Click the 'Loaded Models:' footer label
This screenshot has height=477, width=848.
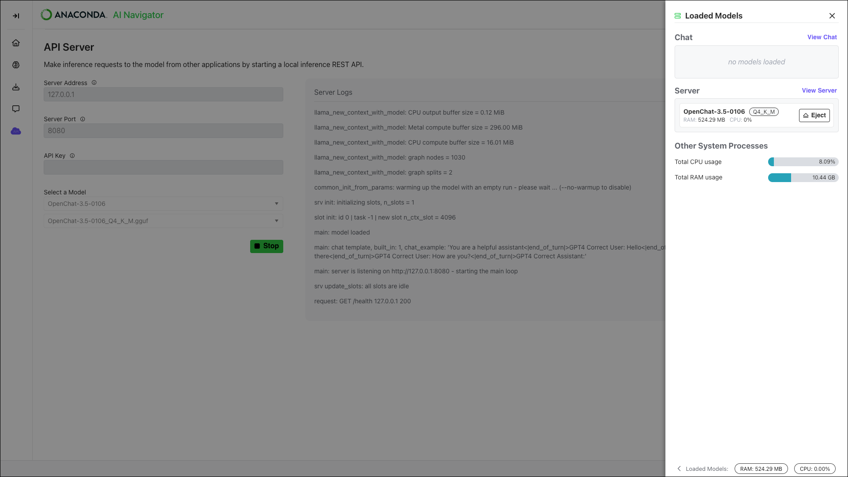pos(707,469)
